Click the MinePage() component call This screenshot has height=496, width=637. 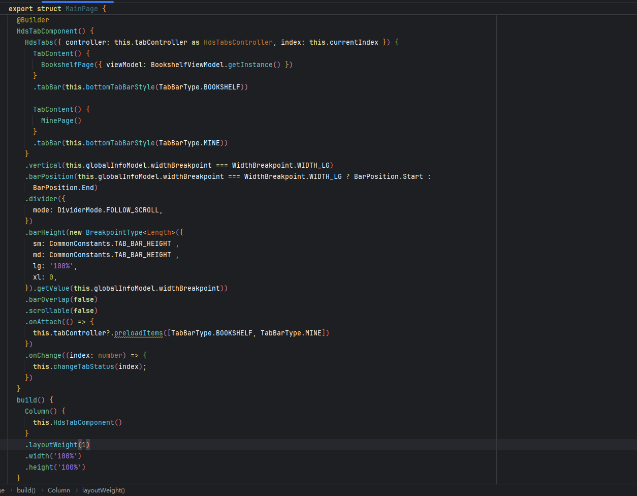61,120
